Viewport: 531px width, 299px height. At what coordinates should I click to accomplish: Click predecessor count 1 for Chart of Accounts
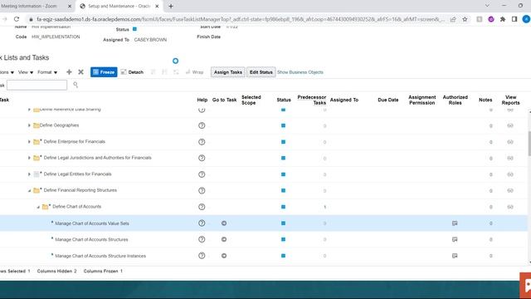coord(324,207)
